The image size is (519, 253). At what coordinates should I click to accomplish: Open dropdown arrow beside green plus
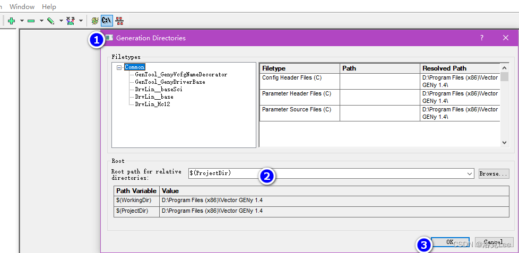pos(22,21)
